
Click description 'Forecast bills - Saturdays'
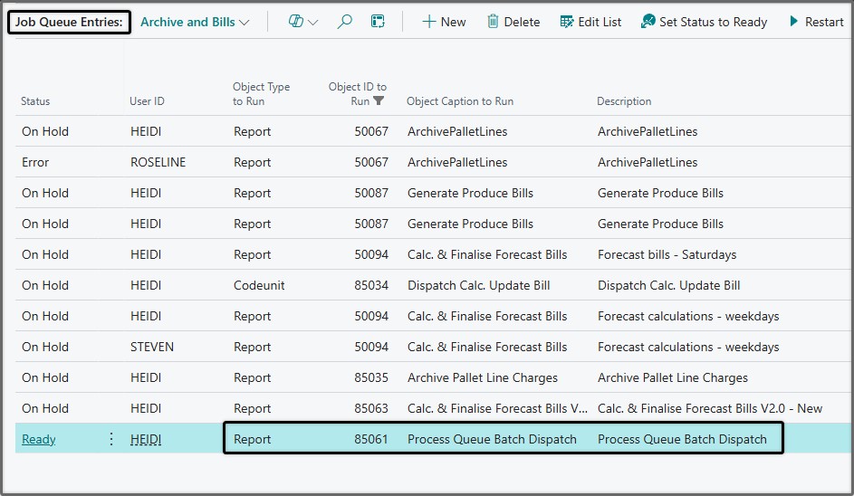tap(667, 254)
